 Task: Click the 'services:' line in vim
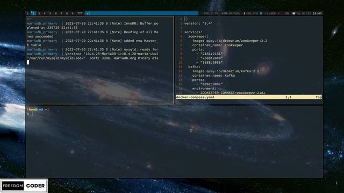click(193, 32)
